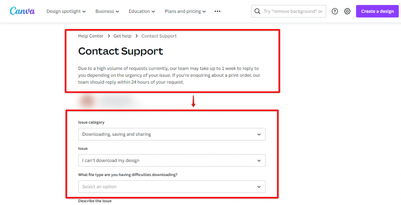Image resolution: width=401 pixels, height=205 pixels.
Task: Open the Issue dropdown selector
Action: [172, 160]
